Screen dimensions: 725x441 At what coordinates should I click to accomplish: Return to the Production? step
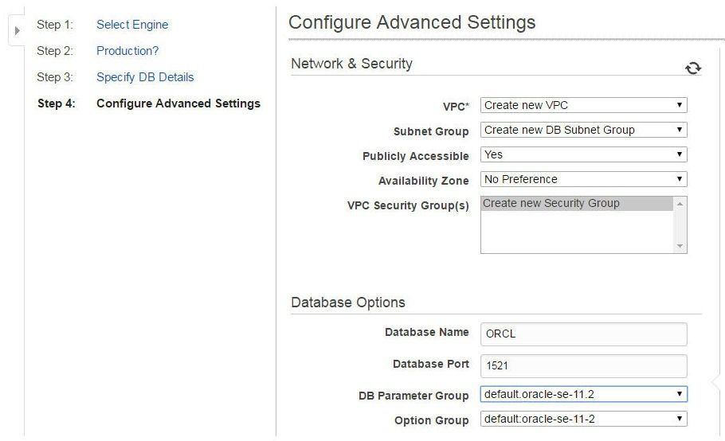tap(127, 51)
